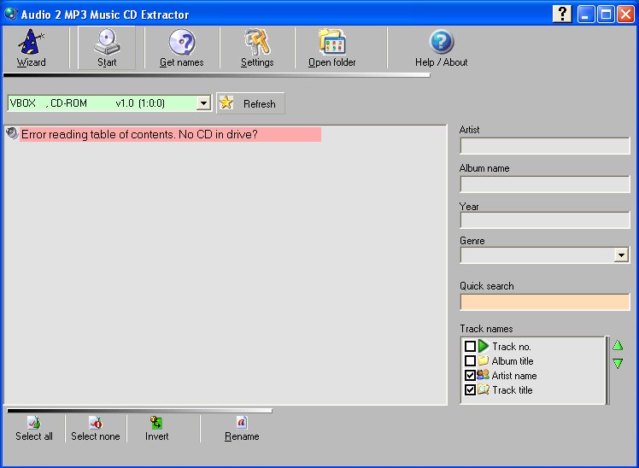Click the Track no. play arrow icon
The width and height of the screenshot is (639, 468).
pos(484,346)
